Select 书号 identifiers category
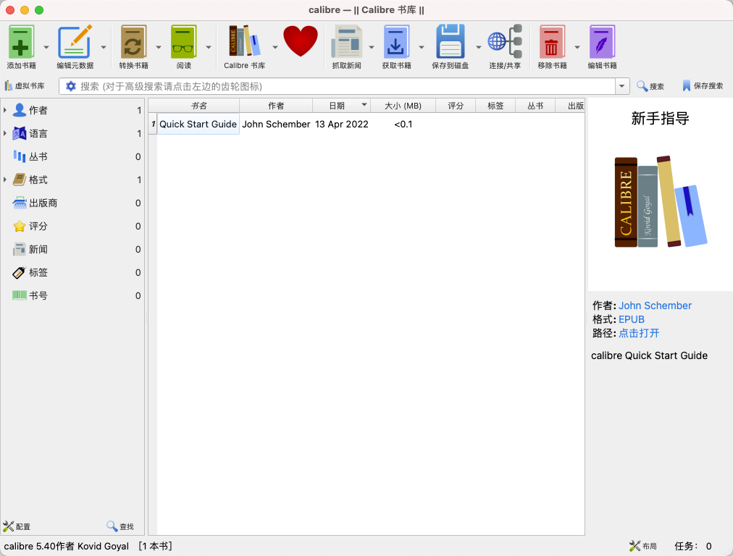The image size is (733, 556). 72,295
